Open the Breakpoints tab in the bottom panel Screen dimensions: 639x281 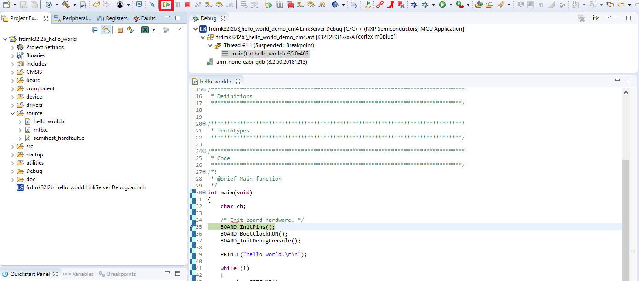click(118, 274)
